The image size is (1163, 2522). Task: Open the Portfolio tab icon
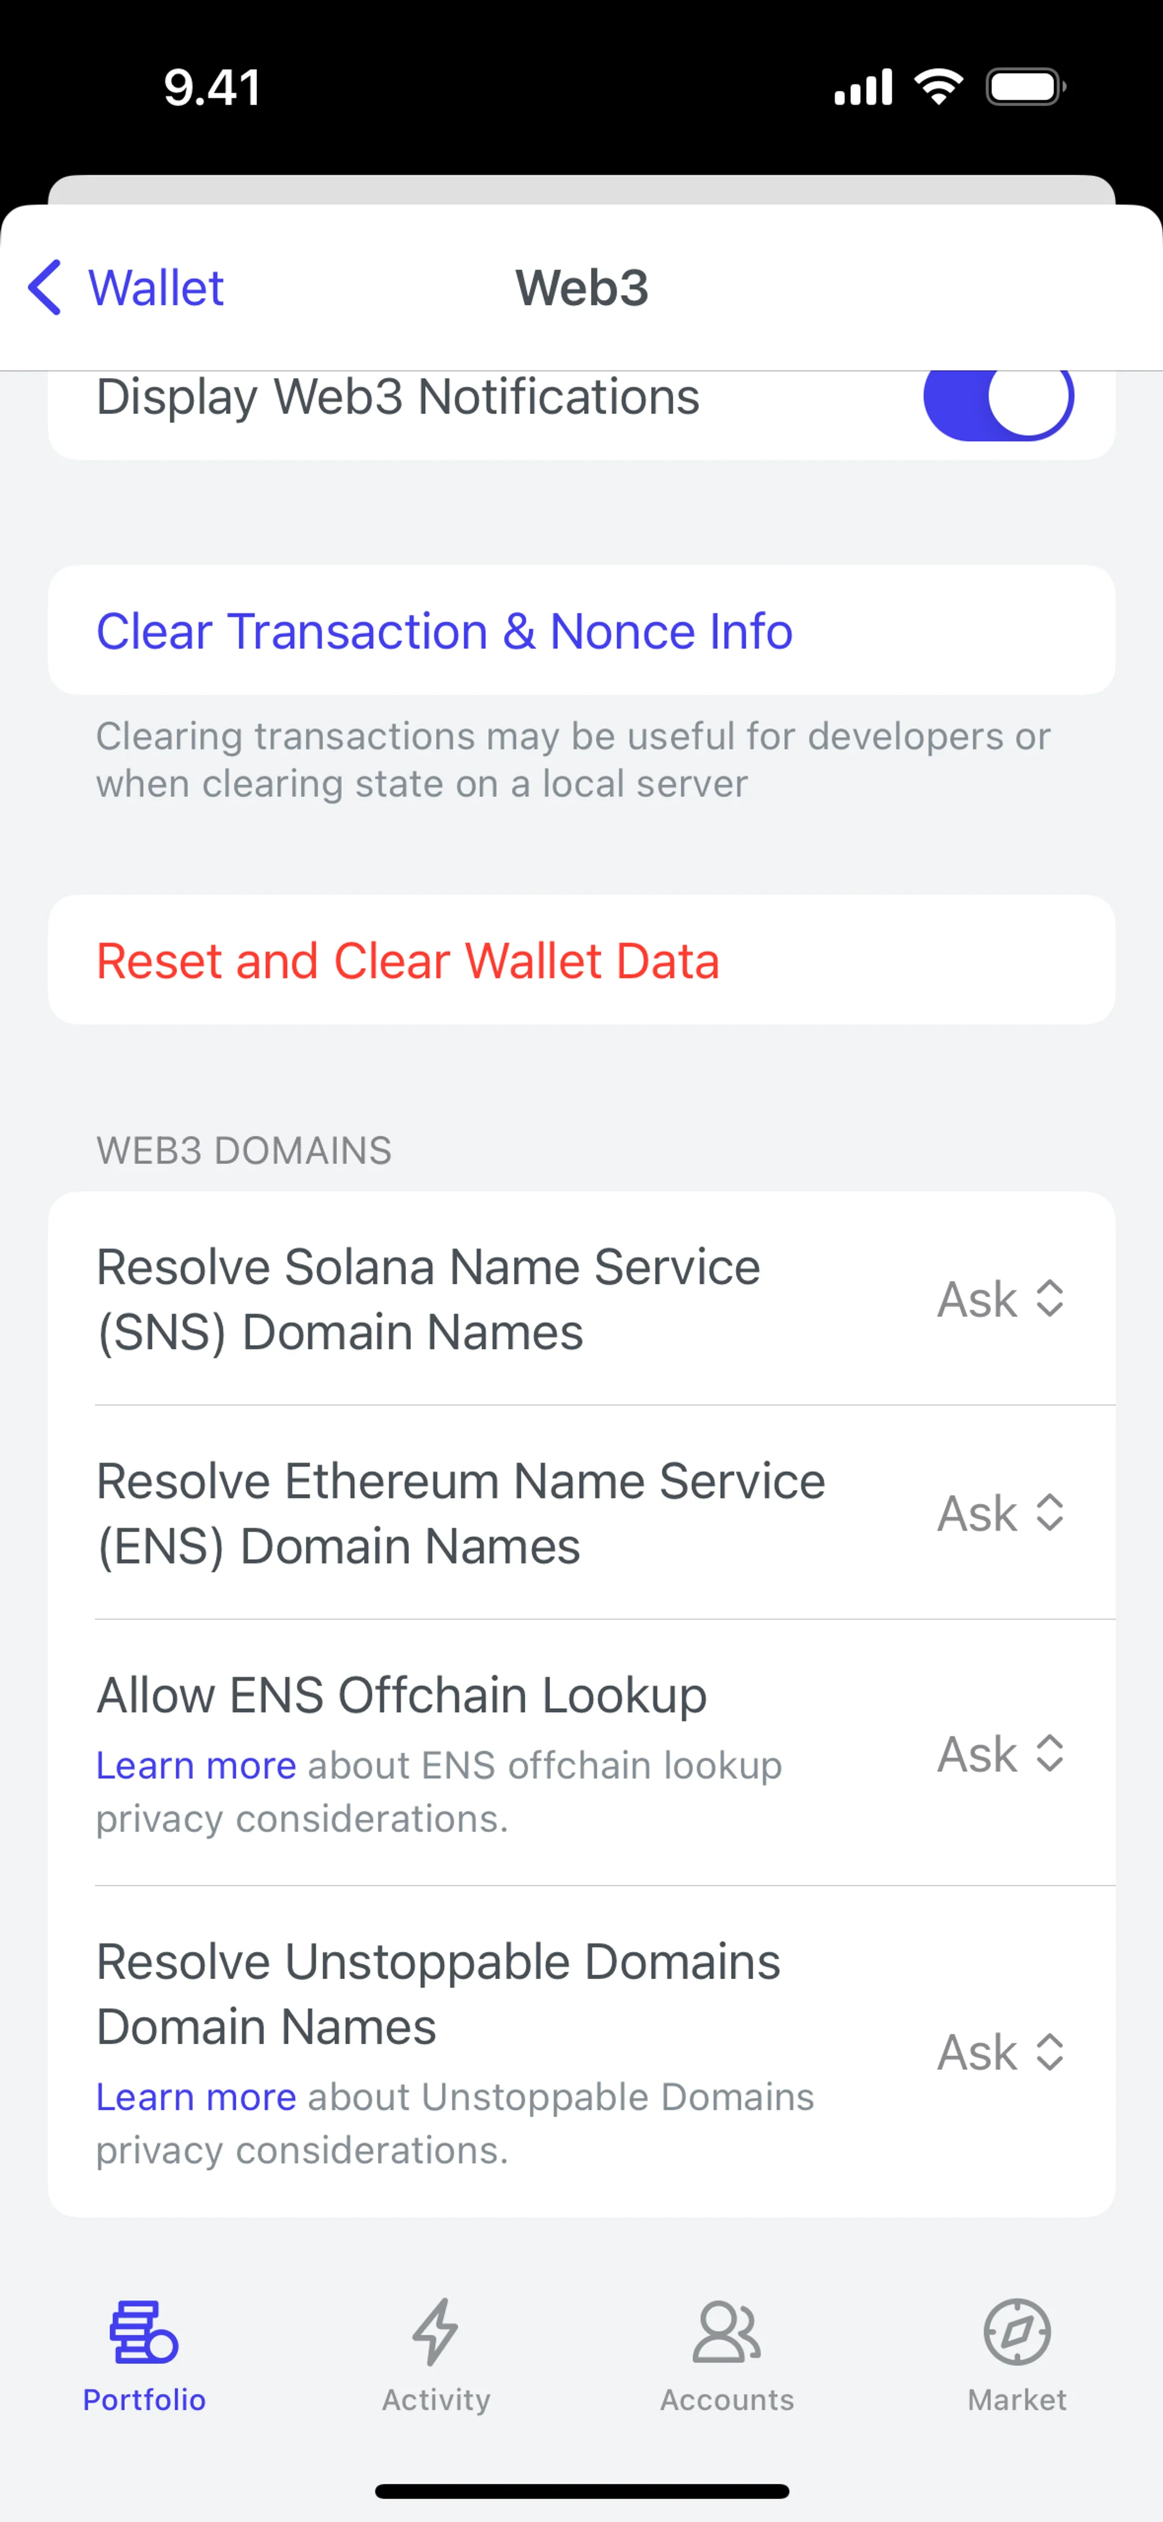(144, 2332)
